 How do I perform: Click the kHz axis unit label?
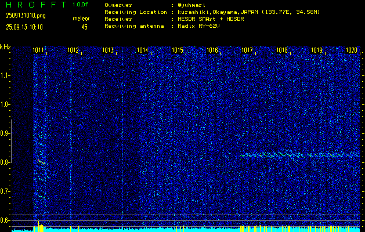click(5, 47)
